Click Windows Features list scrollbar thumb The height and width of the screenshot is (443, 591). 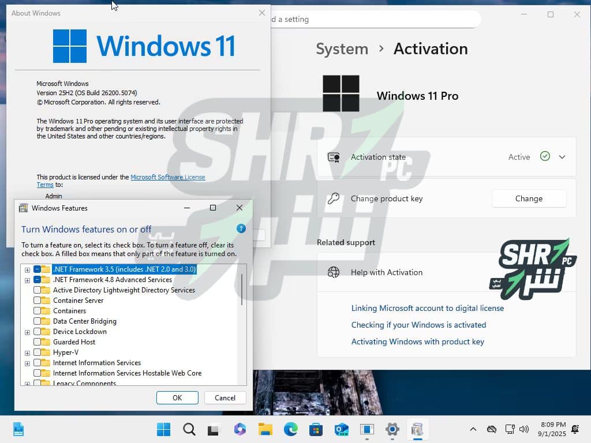tap(242, 290)
